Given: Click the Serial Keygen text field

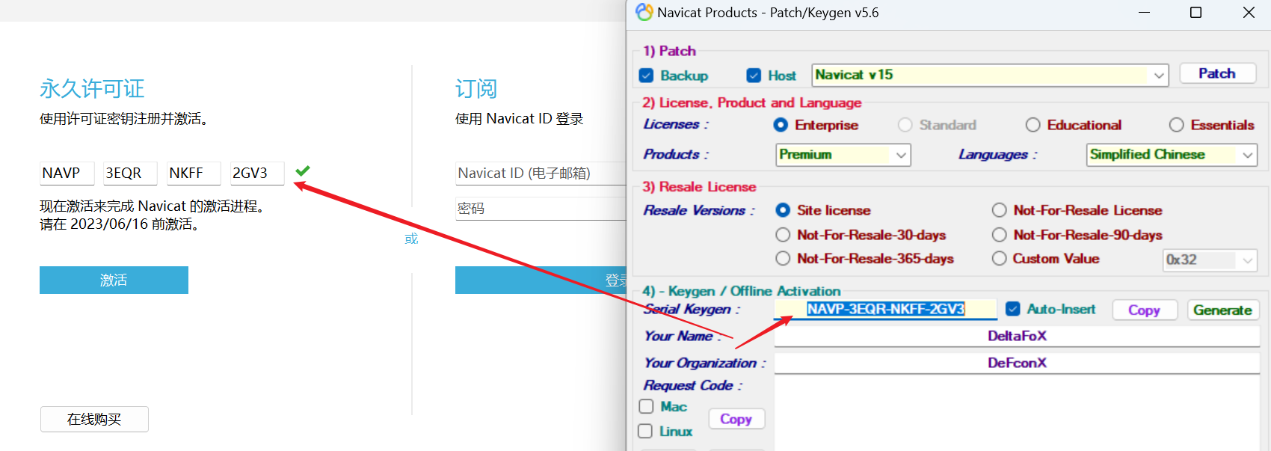Looking at the screenshot, I should 885,309.
